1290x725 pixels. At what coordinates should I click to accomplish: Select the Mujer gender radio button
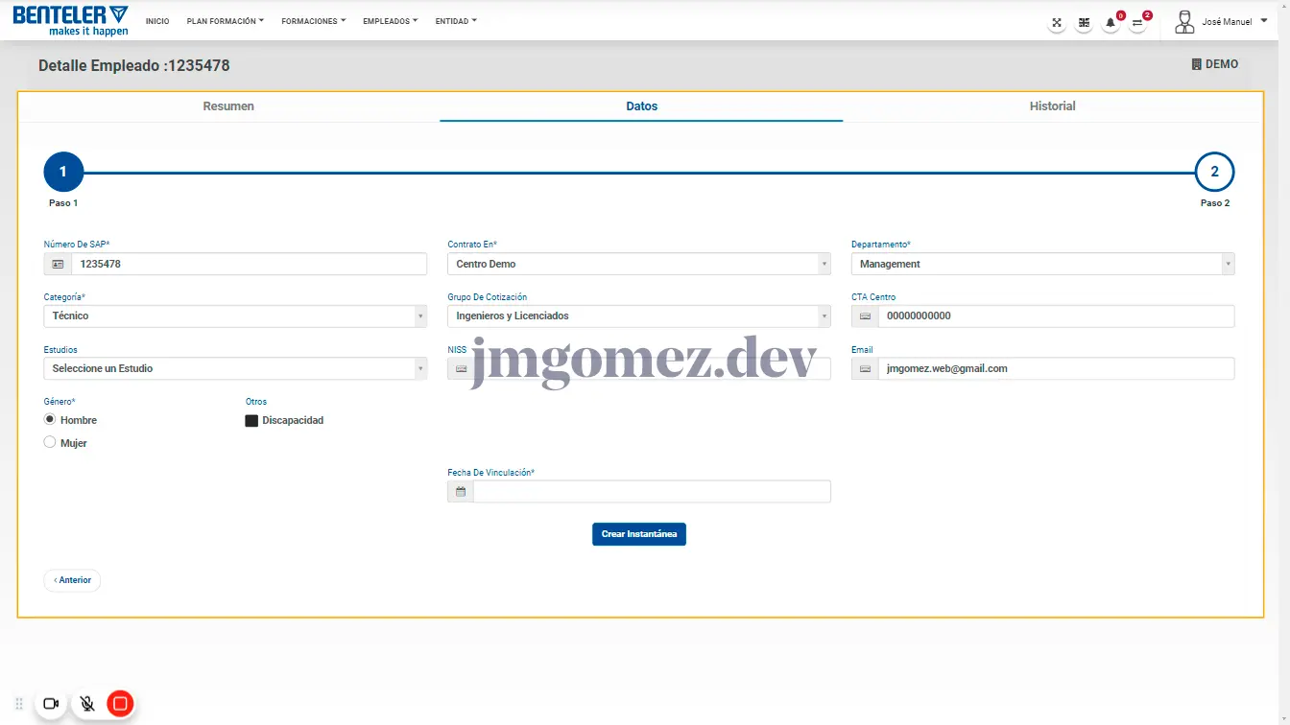(x=50, y=443)
